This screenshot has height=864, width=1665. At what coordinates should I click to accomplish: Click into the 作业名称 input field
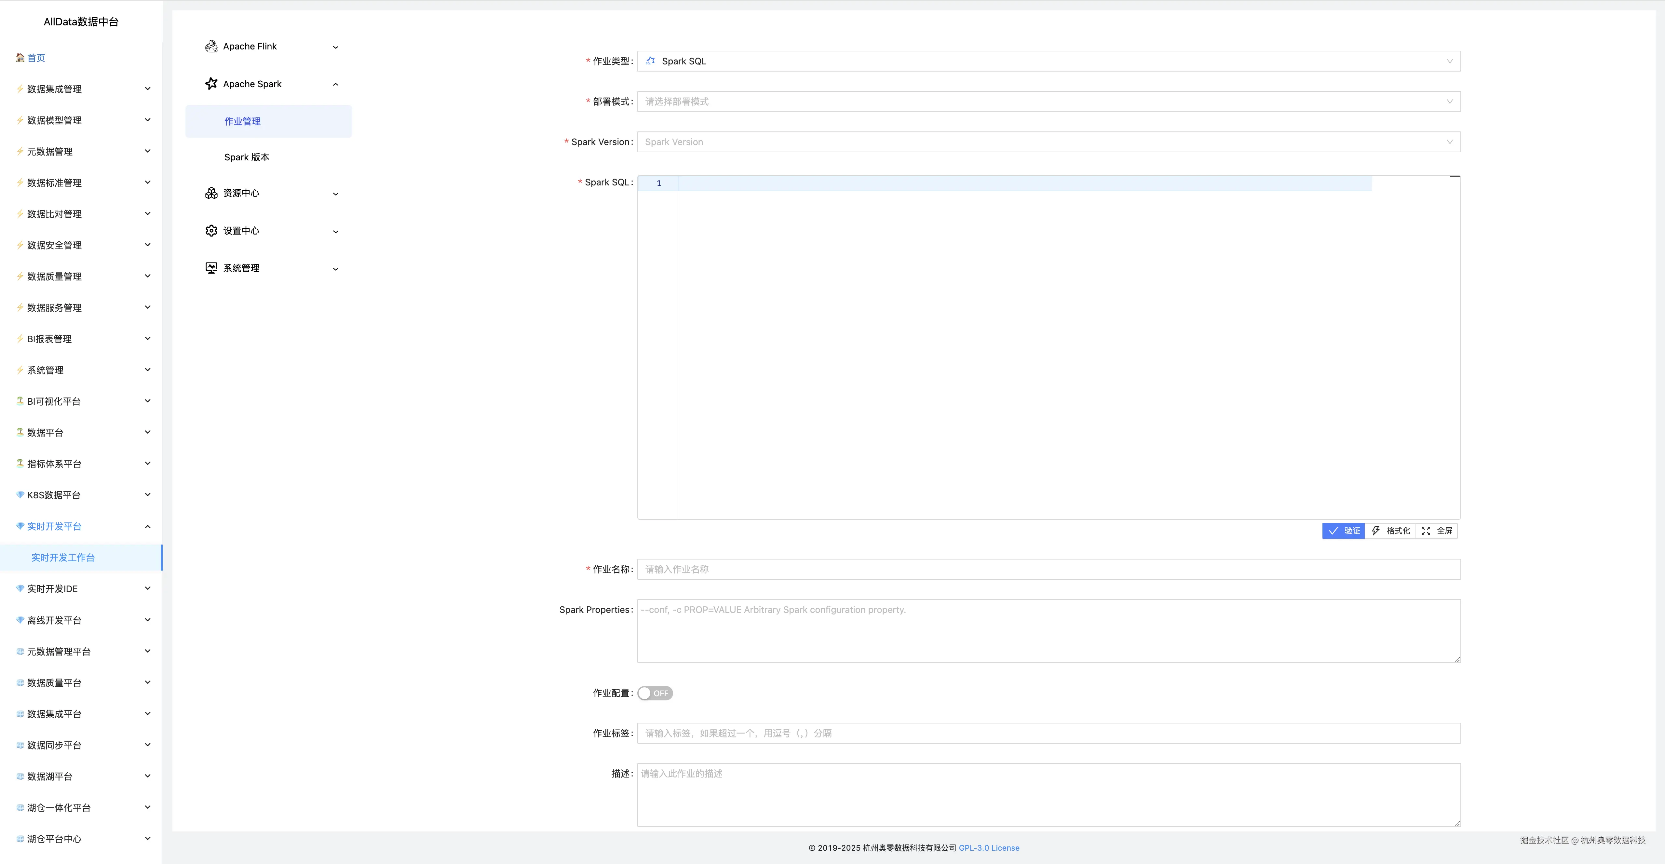click(1048, 569)
